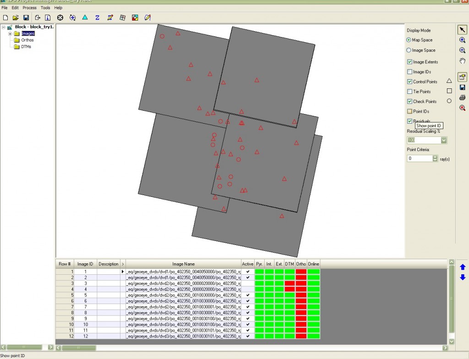The height and width of the screenshot is (359, 469).
Task: Select the Image Space radio button
Action: (409, 50)
